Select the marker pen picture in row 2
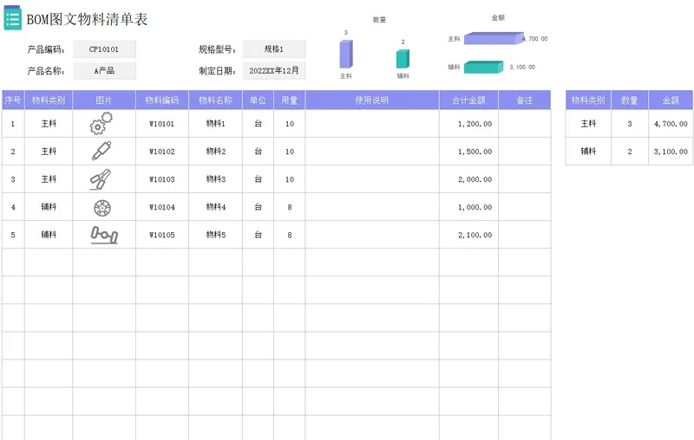The width and height of the screenshot is (694, 440). click(x=101, y=151)
